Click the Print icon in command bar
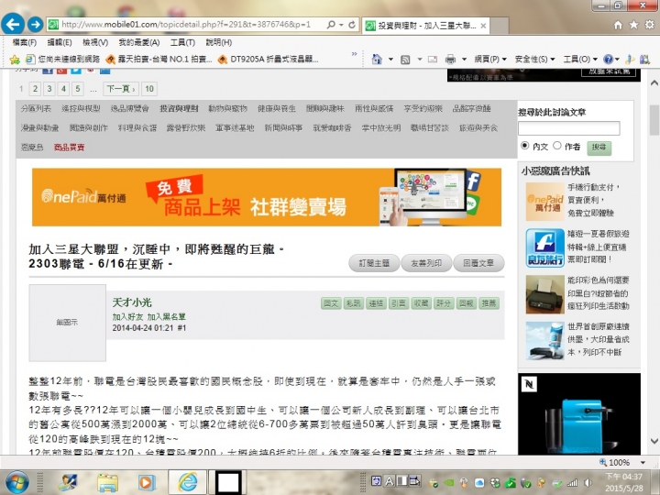 coord(450,60)
